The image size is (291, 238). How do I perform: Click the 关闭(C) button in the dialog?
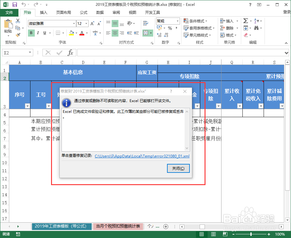click(x=178, y=168)
